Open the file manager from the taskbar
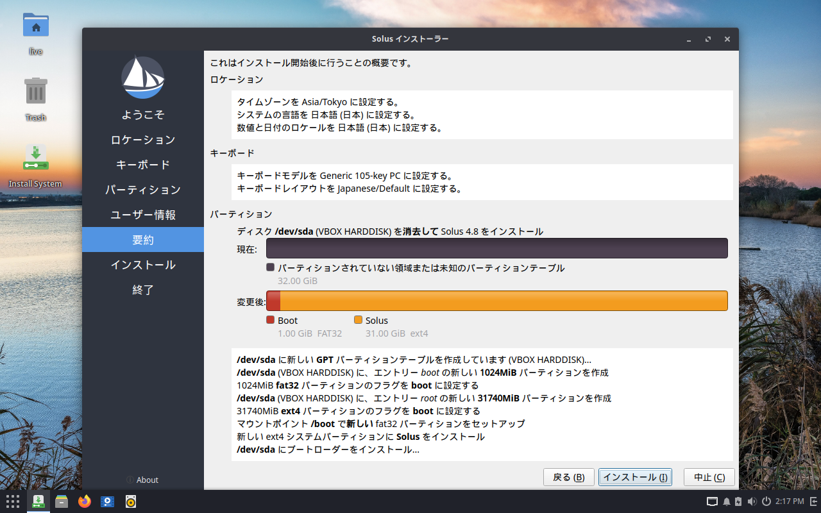Screen dimensions: 821x513 click(x=62, y=501)
